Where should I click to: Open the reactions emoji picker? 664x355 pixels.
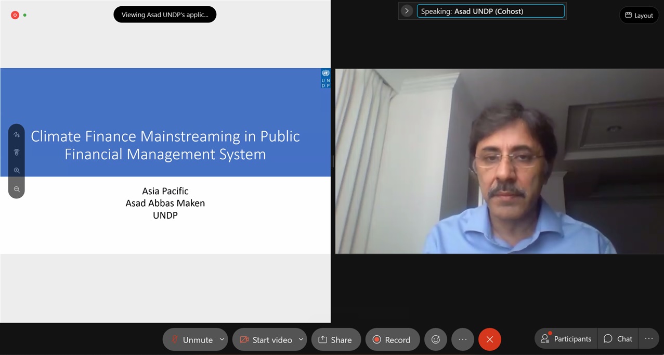point(436,339)
